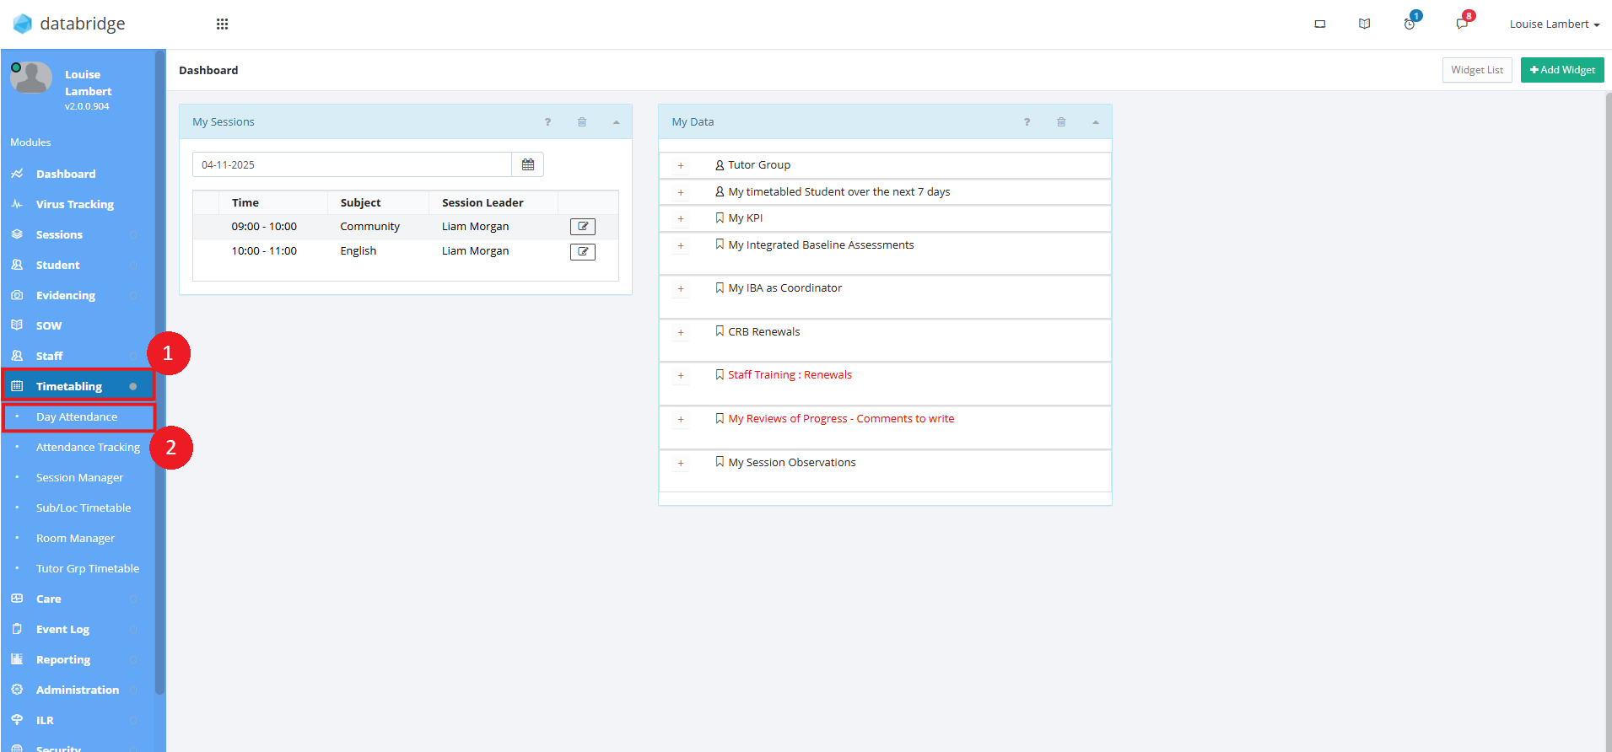The image size is (1612, 752).
Task: Click the fullscreen rectangle icon in header
Action: 1320,24
